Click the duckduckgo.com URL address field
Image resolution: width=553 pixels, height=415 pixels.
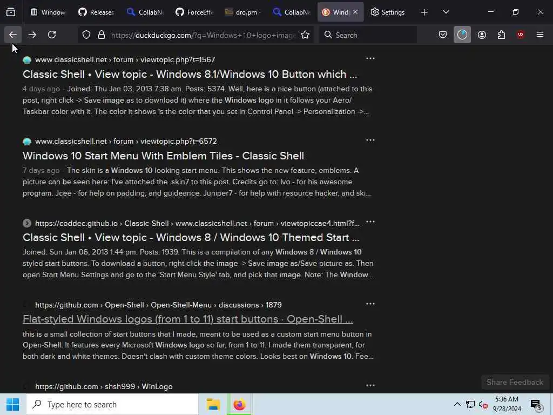coord(203,35)
